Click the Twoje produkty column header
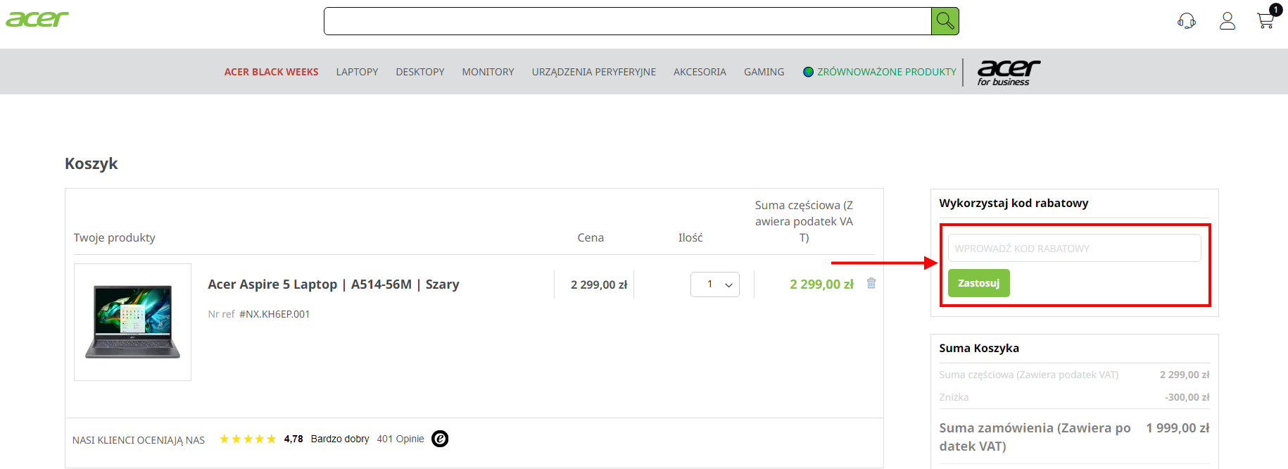 [x=114, y=237]
